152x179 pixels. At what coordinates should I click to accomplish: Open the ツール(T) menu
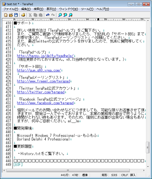pyautogui.click(x=87, y=9)
